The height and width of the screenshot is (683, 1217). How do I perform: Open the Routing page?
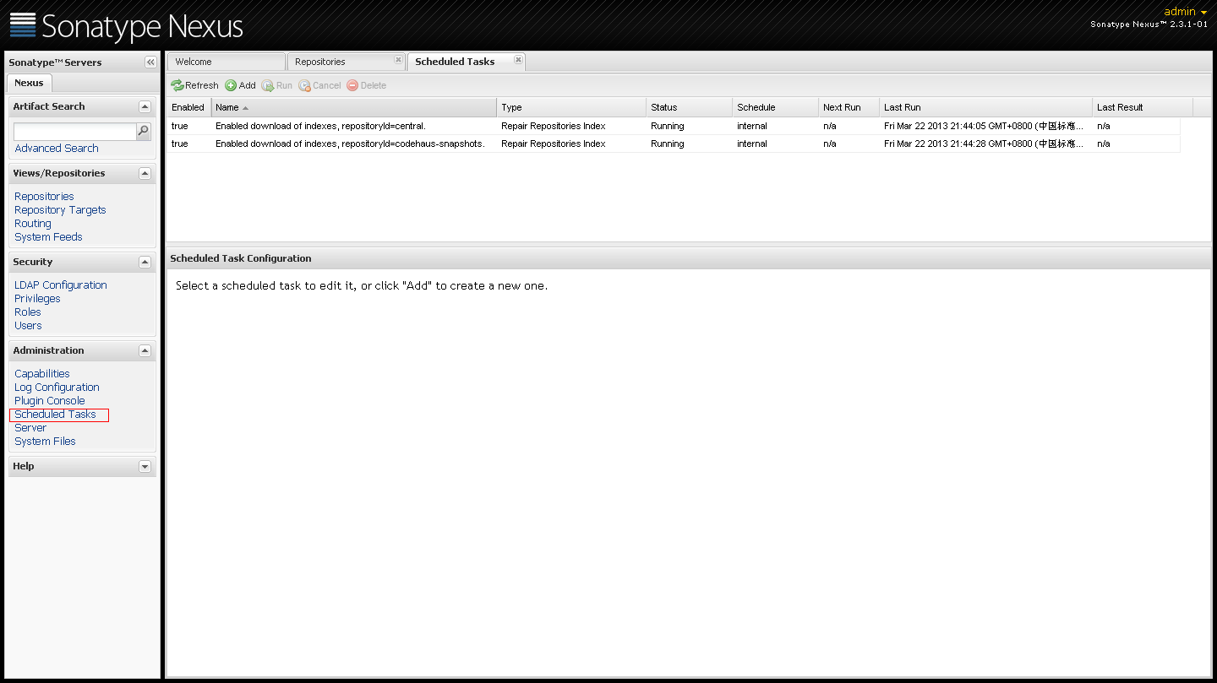click(x=33, y=224)
